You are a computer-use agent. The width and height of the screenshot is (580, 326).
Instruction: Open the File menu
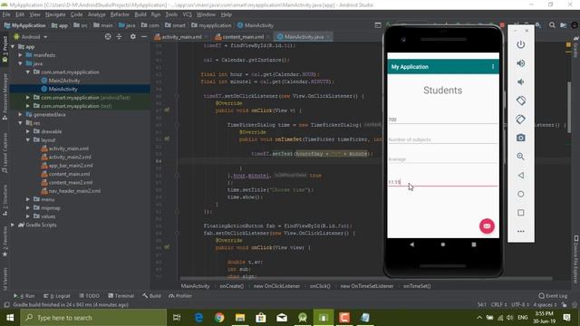coord(6,14)
